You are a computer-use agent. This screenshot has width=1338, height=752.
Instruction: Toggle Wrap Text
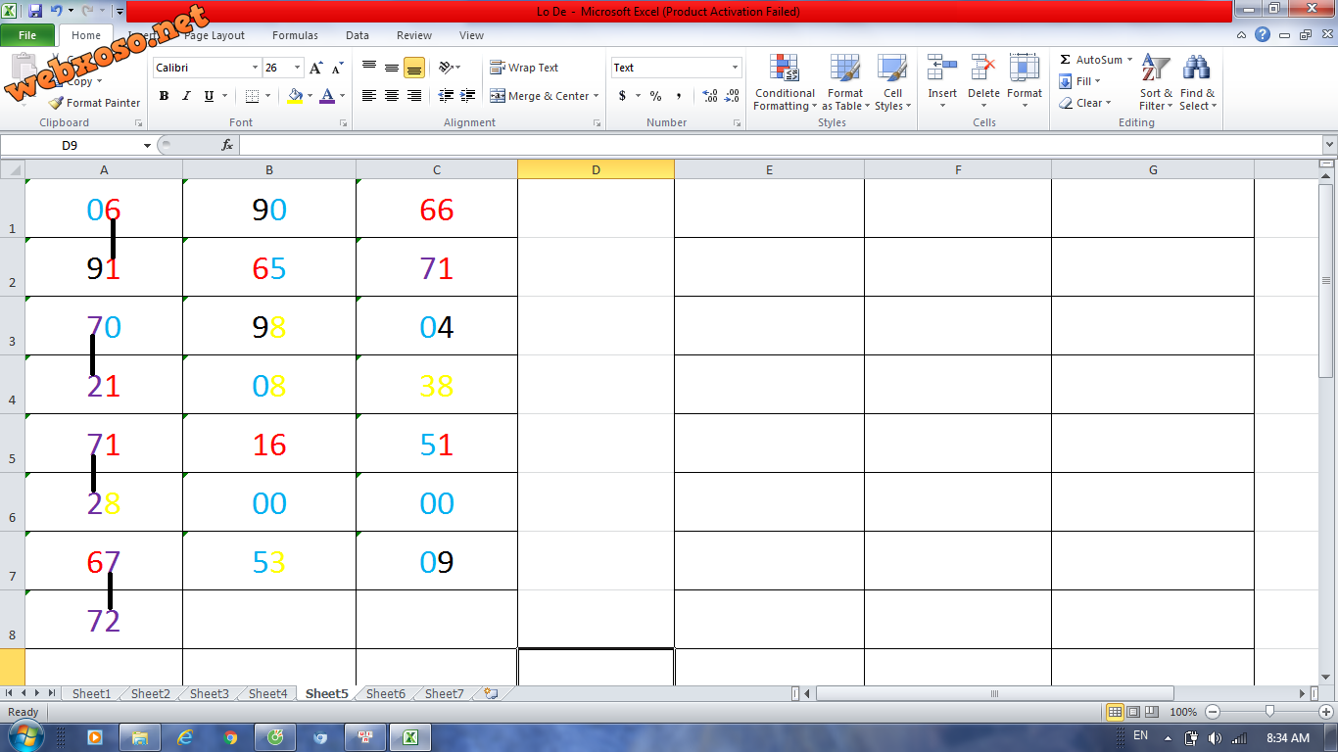click(524, 68)
